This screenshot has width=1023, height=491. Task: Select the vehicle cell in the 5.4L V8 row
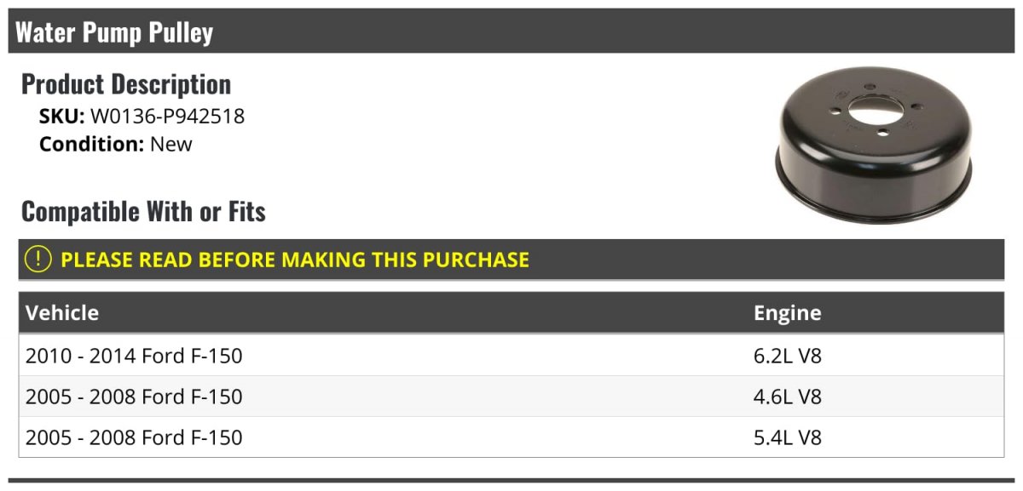tap(134, 437)
